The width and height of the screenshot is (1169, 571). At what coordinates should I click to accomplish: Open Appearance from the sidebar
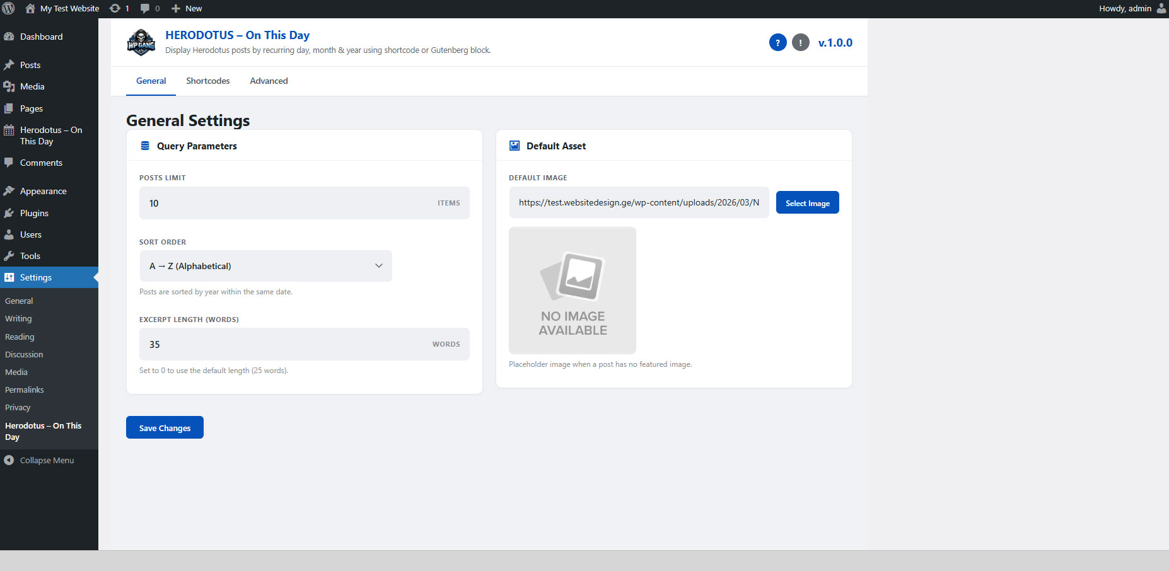43,191
